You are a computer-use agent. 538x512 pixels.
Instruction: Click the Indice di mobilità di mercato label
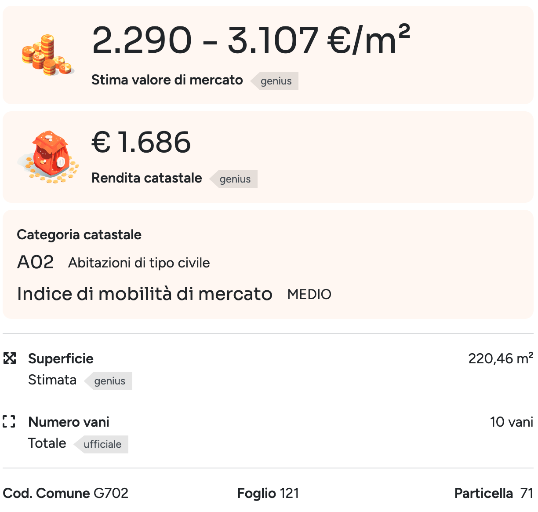click(145, 294)
